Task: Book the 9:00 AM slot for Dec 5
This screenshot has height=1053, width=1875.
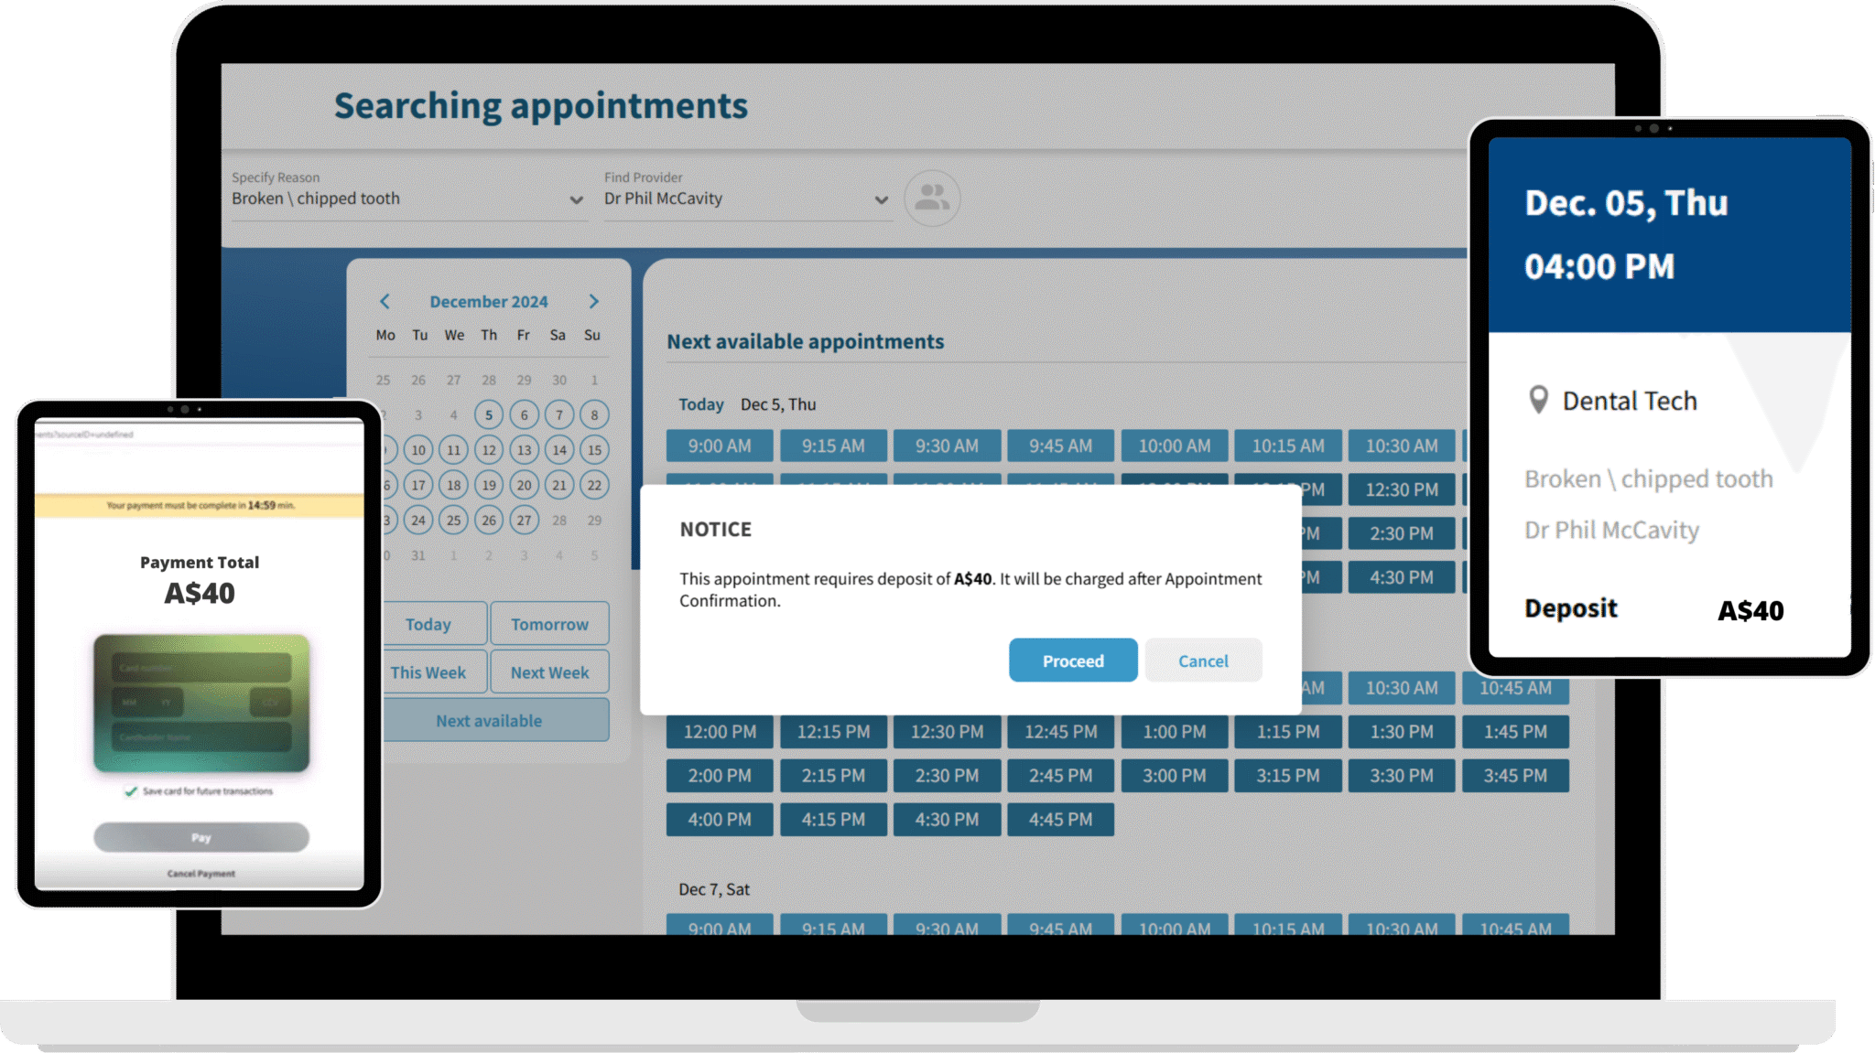Action: pyautogui.click(x=720, y=446)
